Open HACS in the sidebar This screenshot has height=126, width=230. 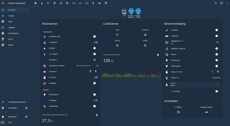pos(15,39)
